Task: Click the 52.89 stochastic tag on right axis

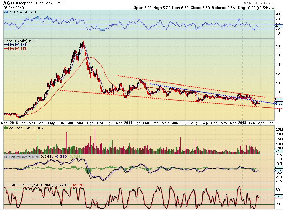Action: [279, 196]
